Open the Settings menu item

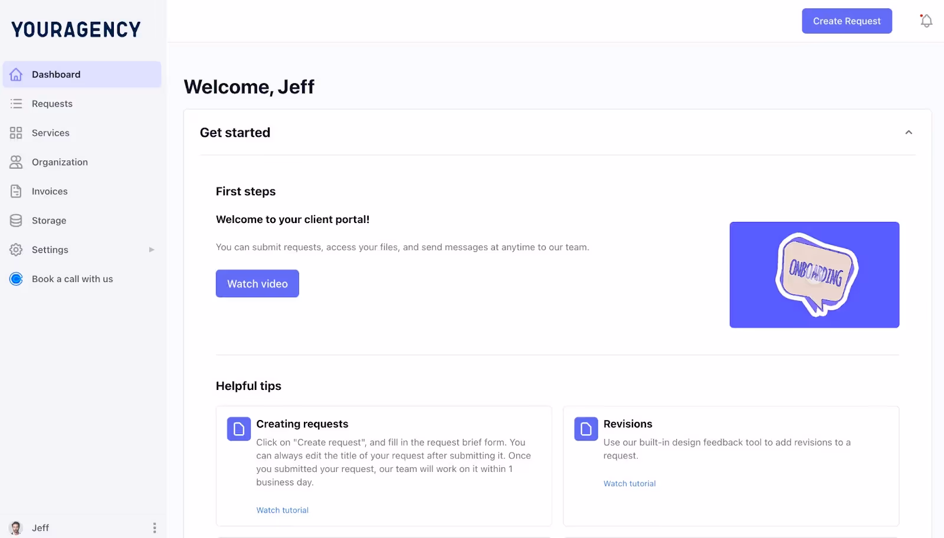pos(82,250)
